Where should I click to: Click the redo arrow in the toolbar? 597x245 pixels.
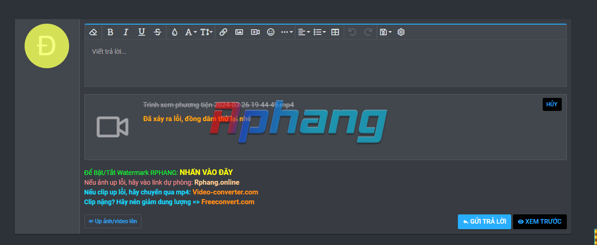[368, 32]
